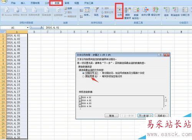Click preview horizontal scrollbar right arrow
The height and width of the screenshot is (140, 192).
[x=162, y=109]
